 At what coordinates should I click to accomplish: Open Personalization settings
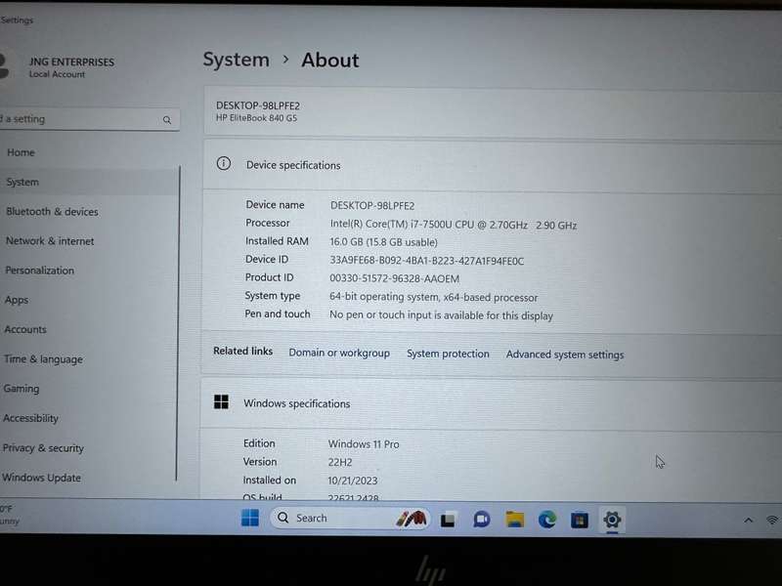(x=39, y=271)
